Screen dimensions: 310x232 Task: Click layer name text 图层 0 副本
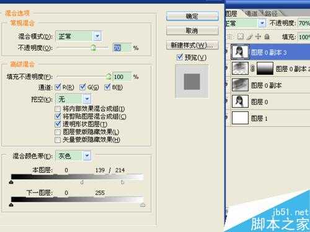[266, 85]
